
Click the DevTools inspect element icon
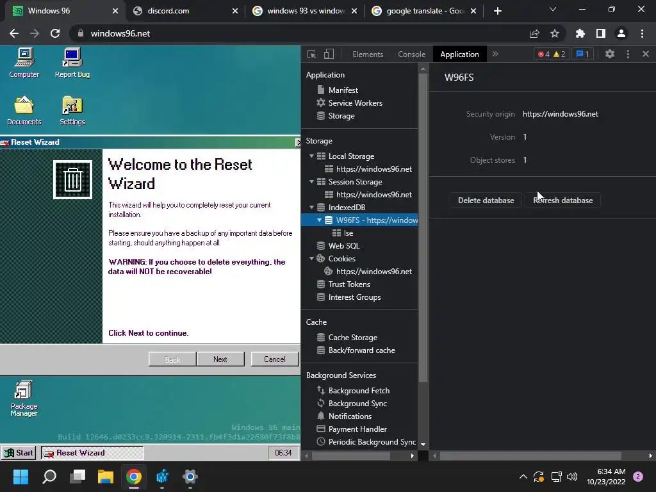click(312, 54)
